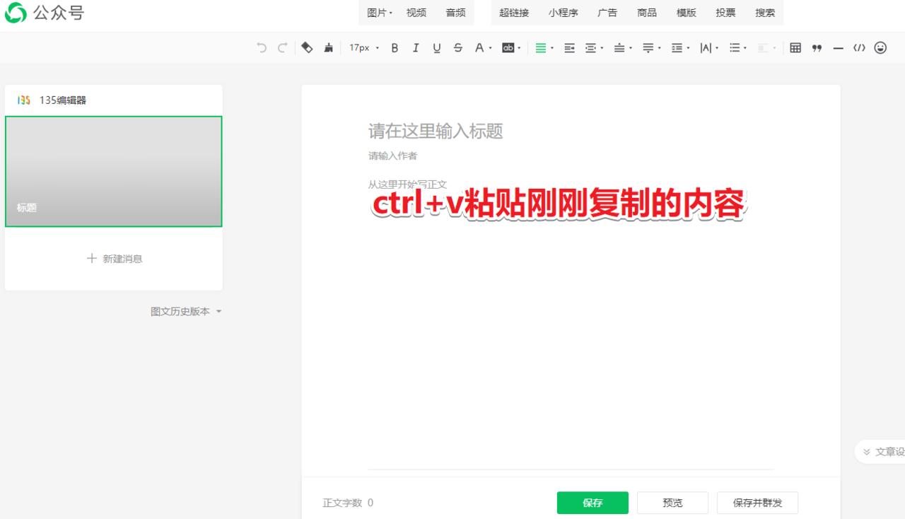Click the blockquote quotation icon
905x519 pixels.
click(817, 47)
